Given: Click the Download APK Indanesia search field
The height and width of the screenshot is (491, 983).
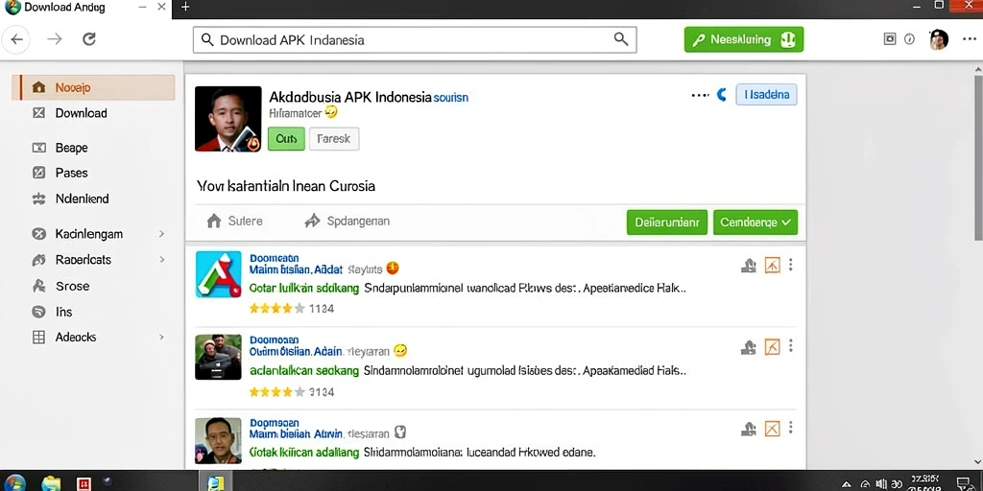Looking at the screenshot, I should tap(415, 39).
